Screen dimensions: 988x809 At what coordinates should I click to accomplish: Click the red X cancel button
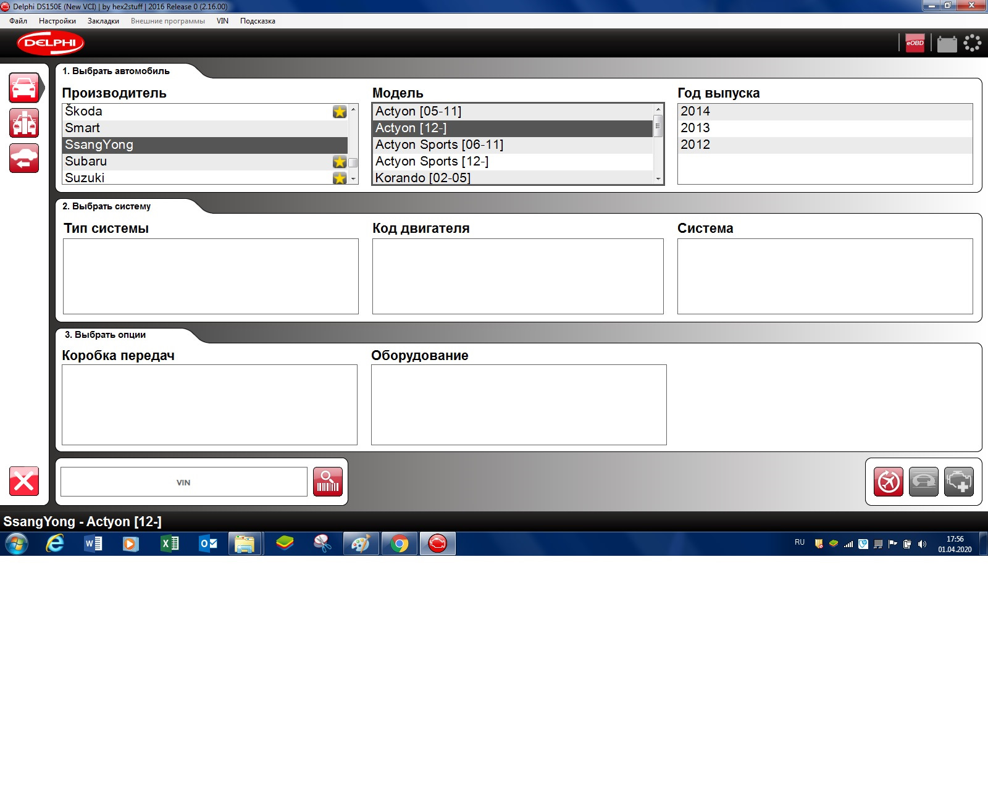24,481
